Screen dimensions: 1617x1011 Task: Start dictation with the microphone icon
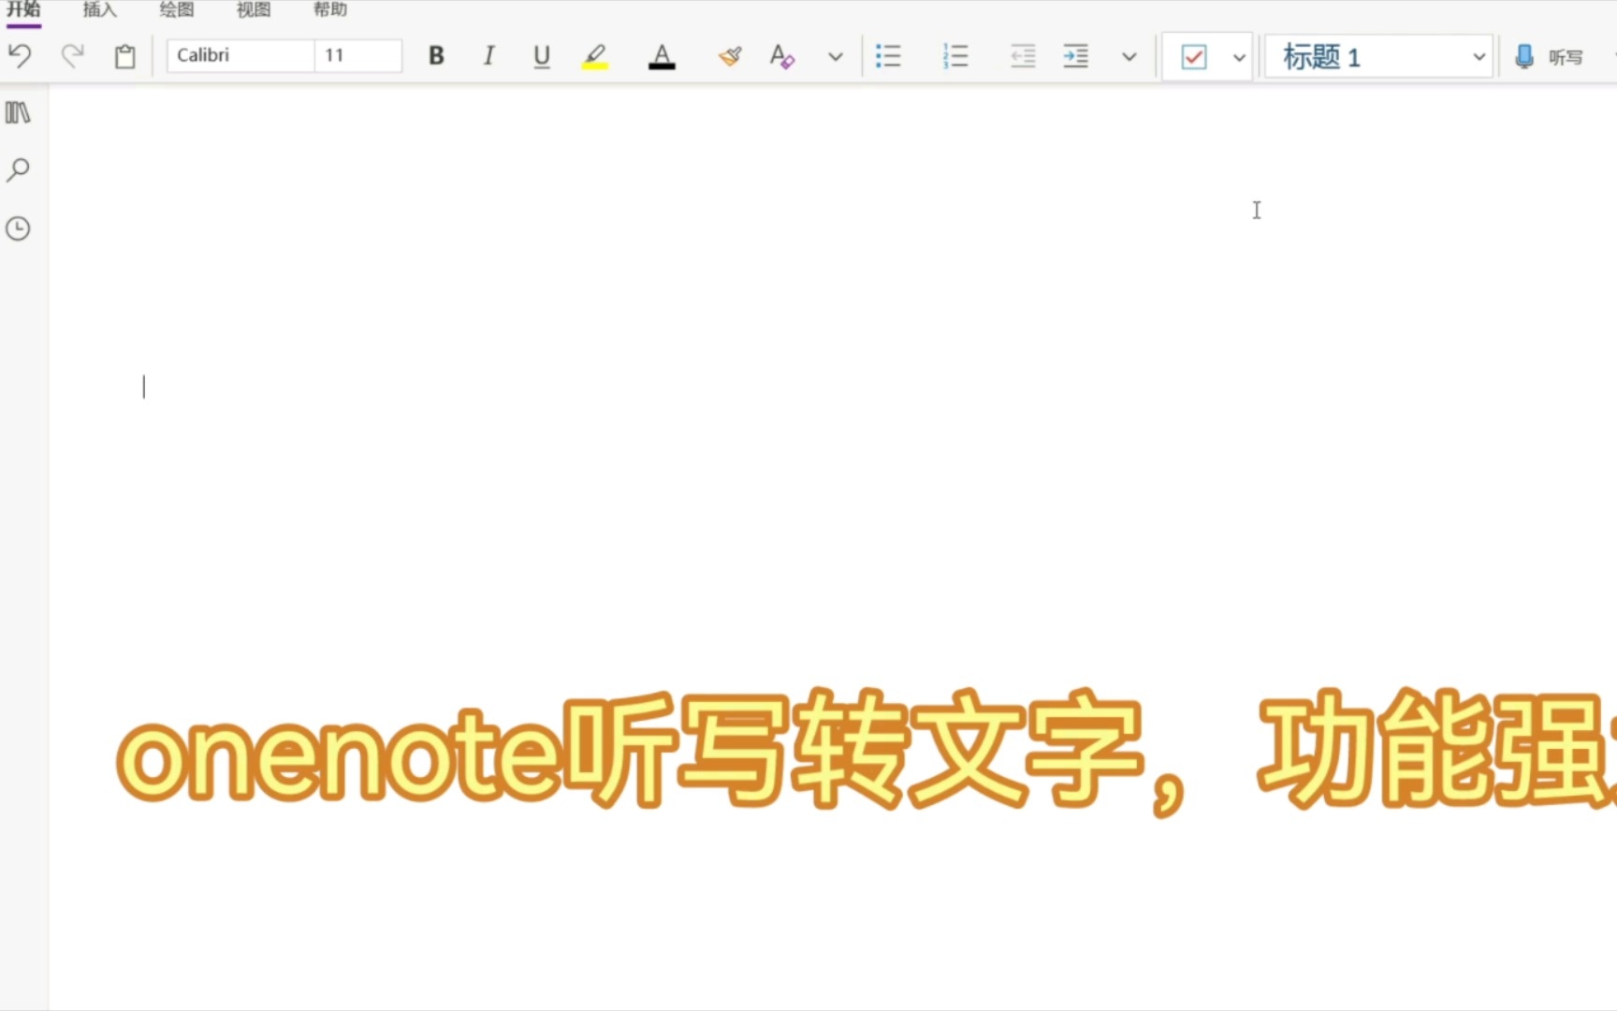pos(1523,57)
